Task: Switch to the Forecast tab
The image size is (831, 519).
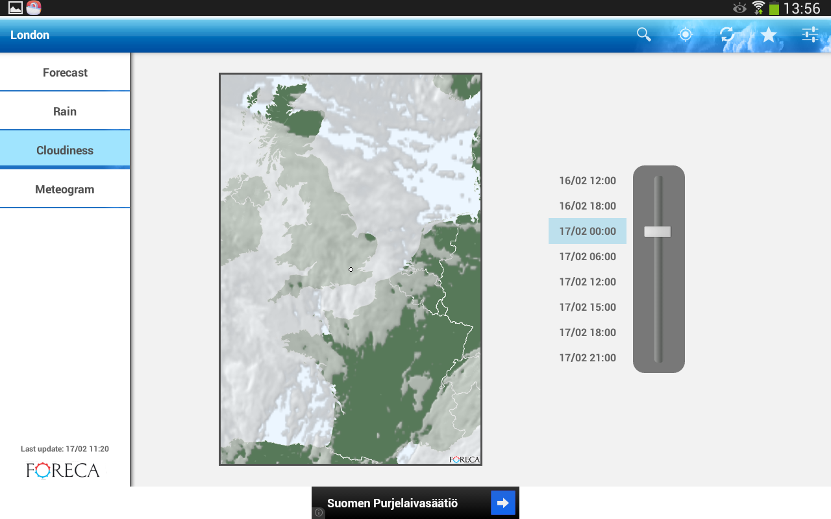Action: pos(65,73)
